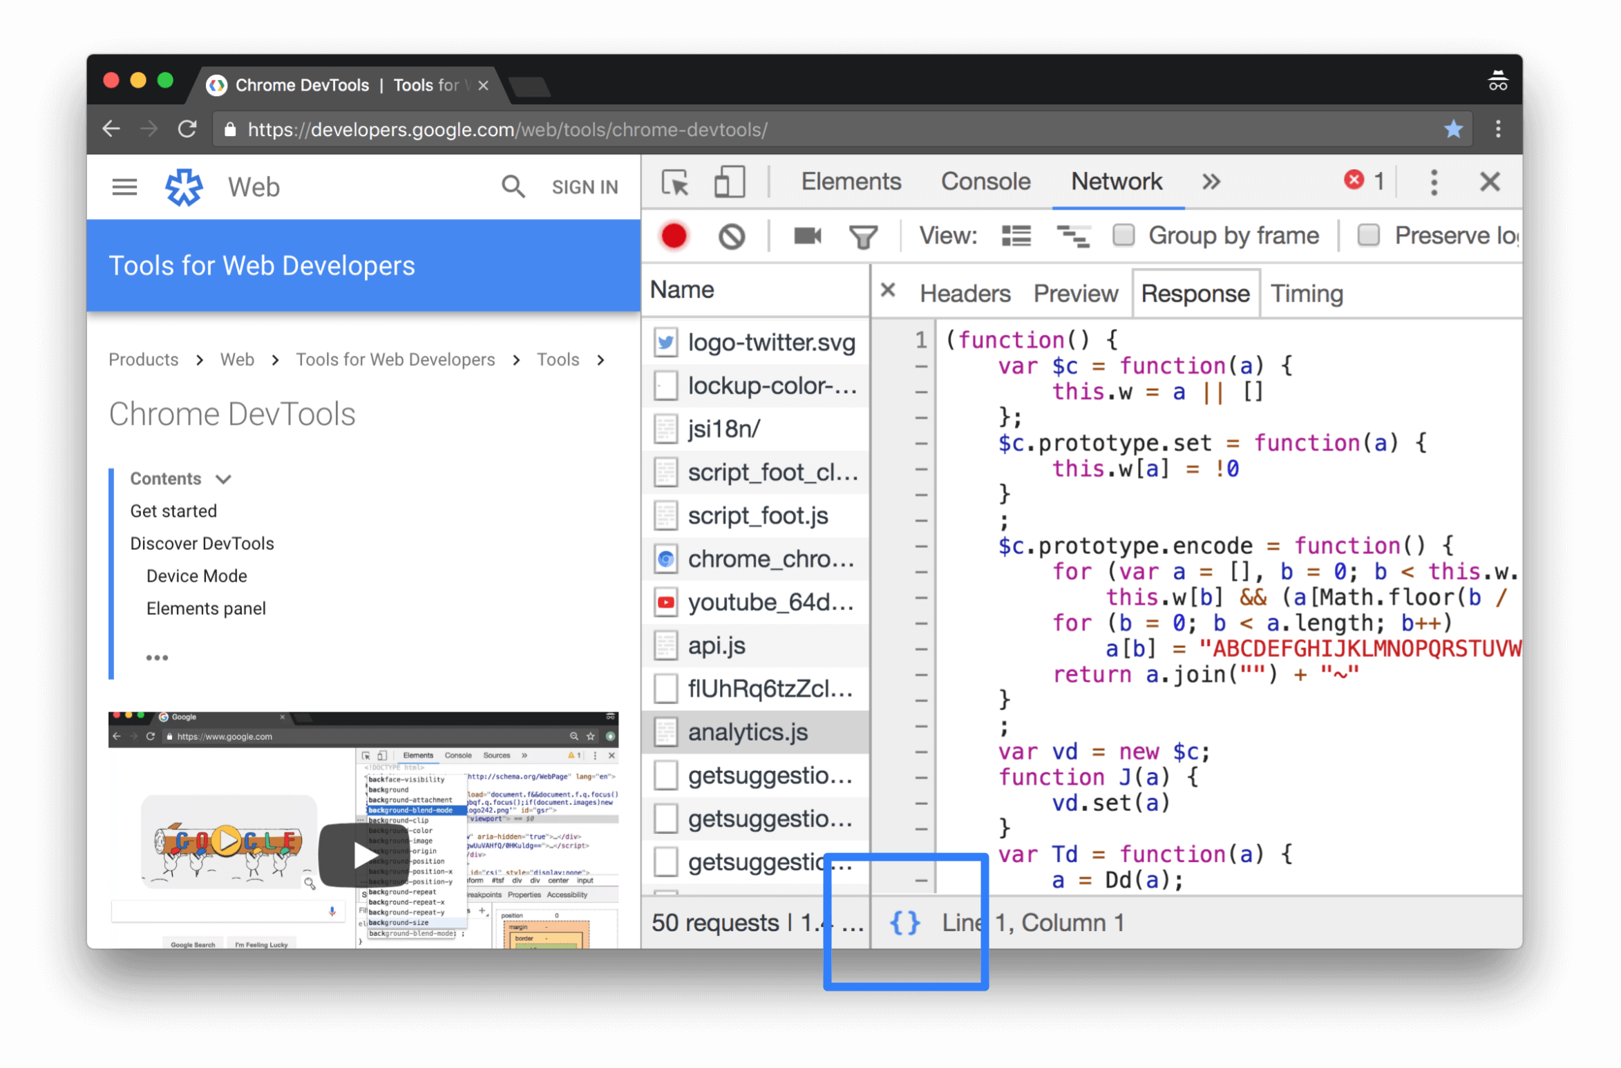The width and height of the screenshot is (1621, 1068).
Task: Switch to the Headers tab
Action: coord(965,293)
